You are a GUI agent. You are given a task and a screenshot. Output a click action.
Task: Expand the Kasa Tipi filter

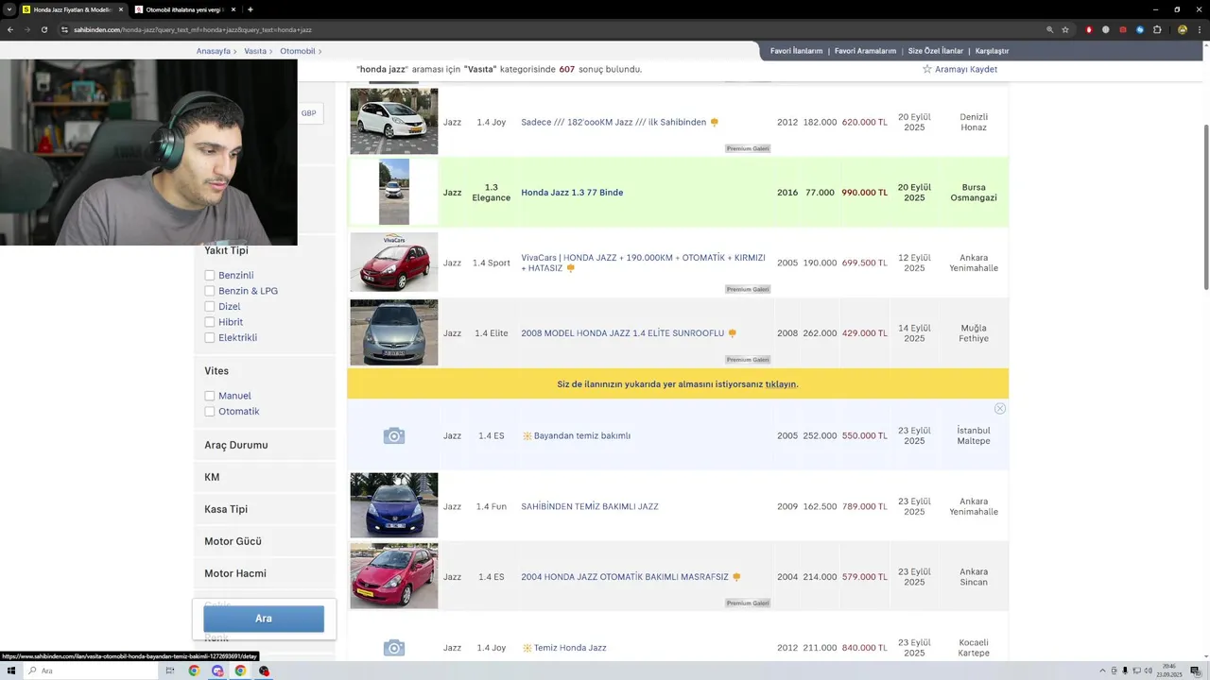[x=265, y=509]
